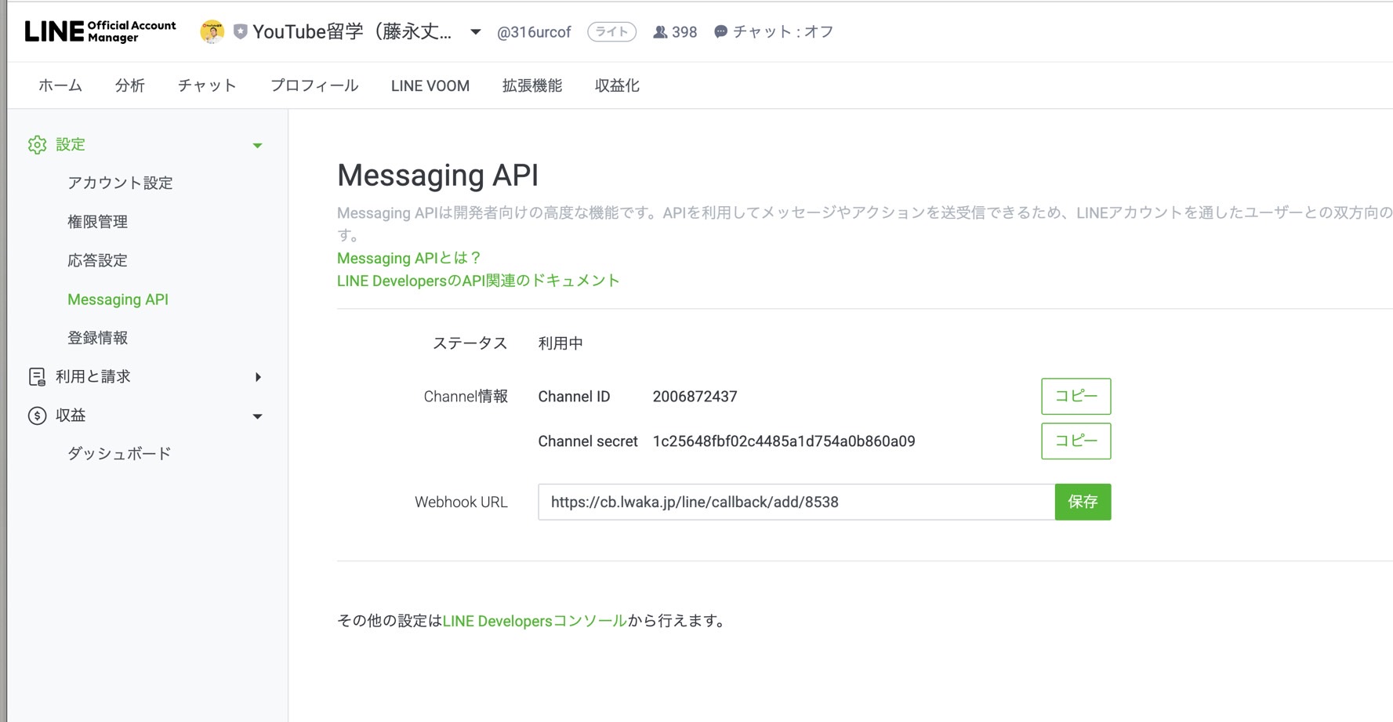Screen dimensions: 1393x722
Task: Open ダッシュボード in the sidebar
Action: tap(119, 454)
